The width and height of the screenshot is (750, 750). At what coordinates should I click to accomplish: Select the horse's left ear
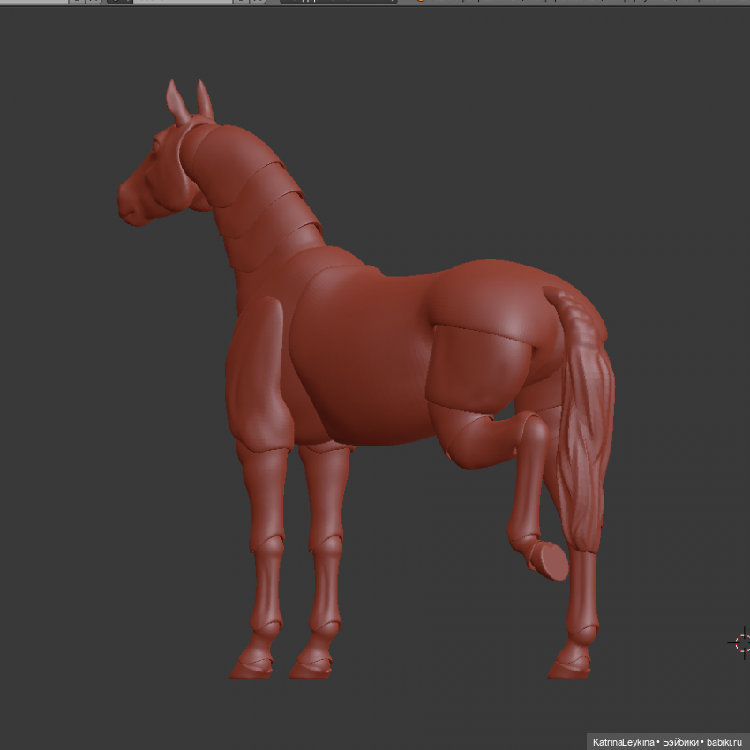pos(176,101)
